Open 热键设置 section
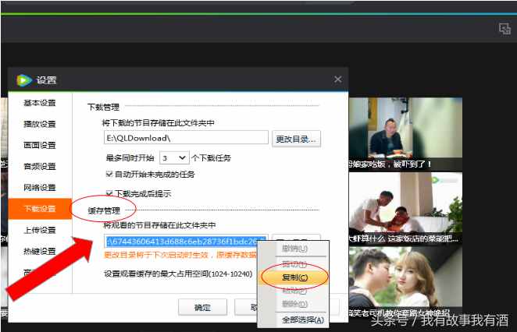The height and width of the screenshot is (332, 517). [40, 252]
